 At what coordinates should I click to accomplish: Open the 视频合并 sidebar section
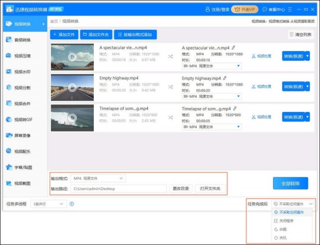[25, 103]
